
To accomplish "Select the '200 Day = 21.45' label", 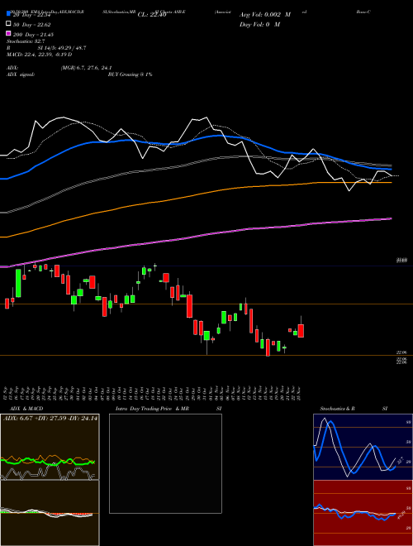I will click(x=33, y=35).
